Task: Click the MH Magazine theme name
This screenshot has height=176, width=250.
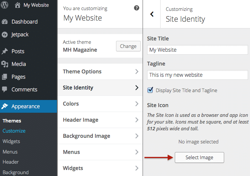Action: coord(80,50)
